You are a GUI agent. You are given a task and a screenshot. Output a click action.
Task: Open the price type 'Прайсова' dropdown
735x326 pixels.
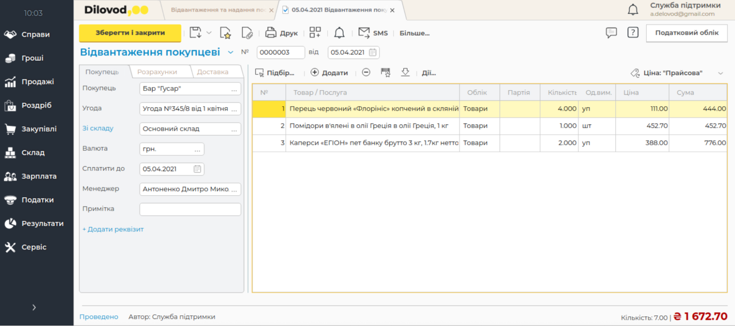point(720,73)
